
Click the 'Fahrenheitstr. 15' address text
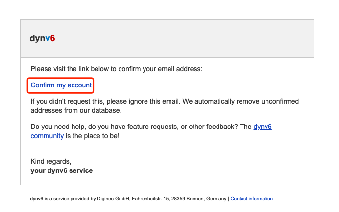click(150, 199)
